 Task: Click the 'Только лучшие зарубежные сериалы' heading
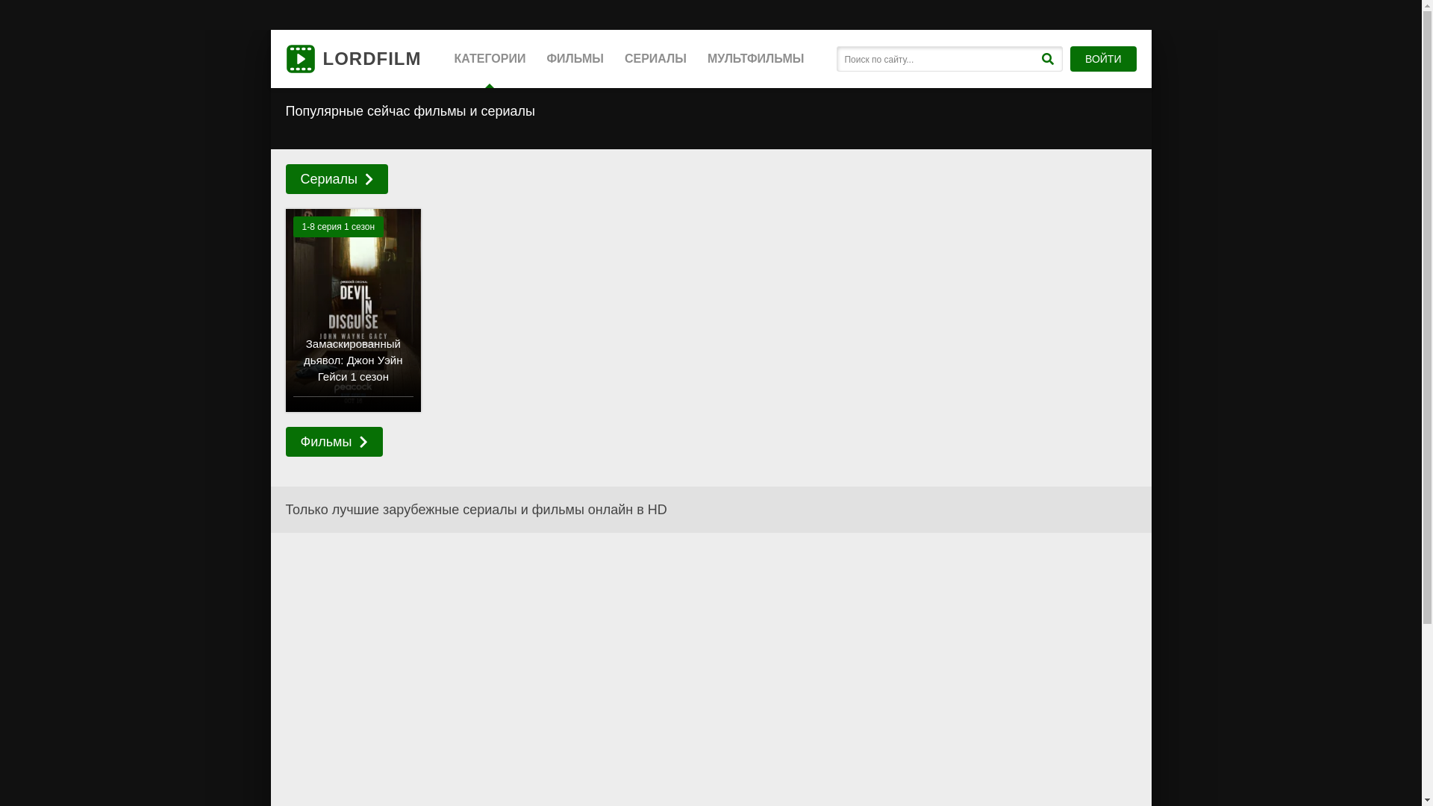(476, 510)
